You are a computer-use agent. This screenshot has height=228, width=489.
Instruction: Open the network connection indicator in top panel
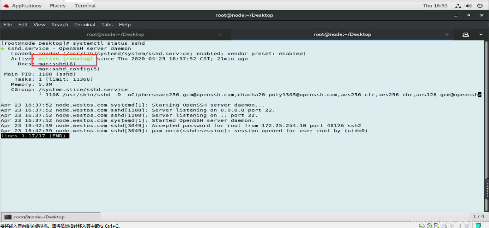pos(458,6)
